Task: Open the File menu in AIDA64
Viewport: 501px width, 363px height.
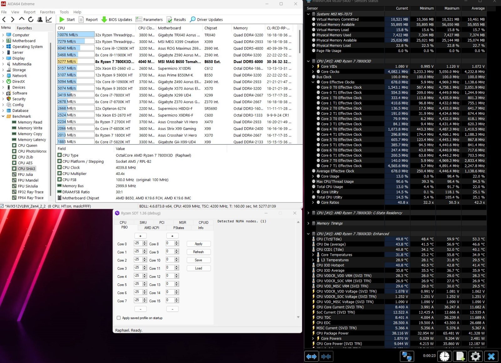Action: [x=4, y=12]
